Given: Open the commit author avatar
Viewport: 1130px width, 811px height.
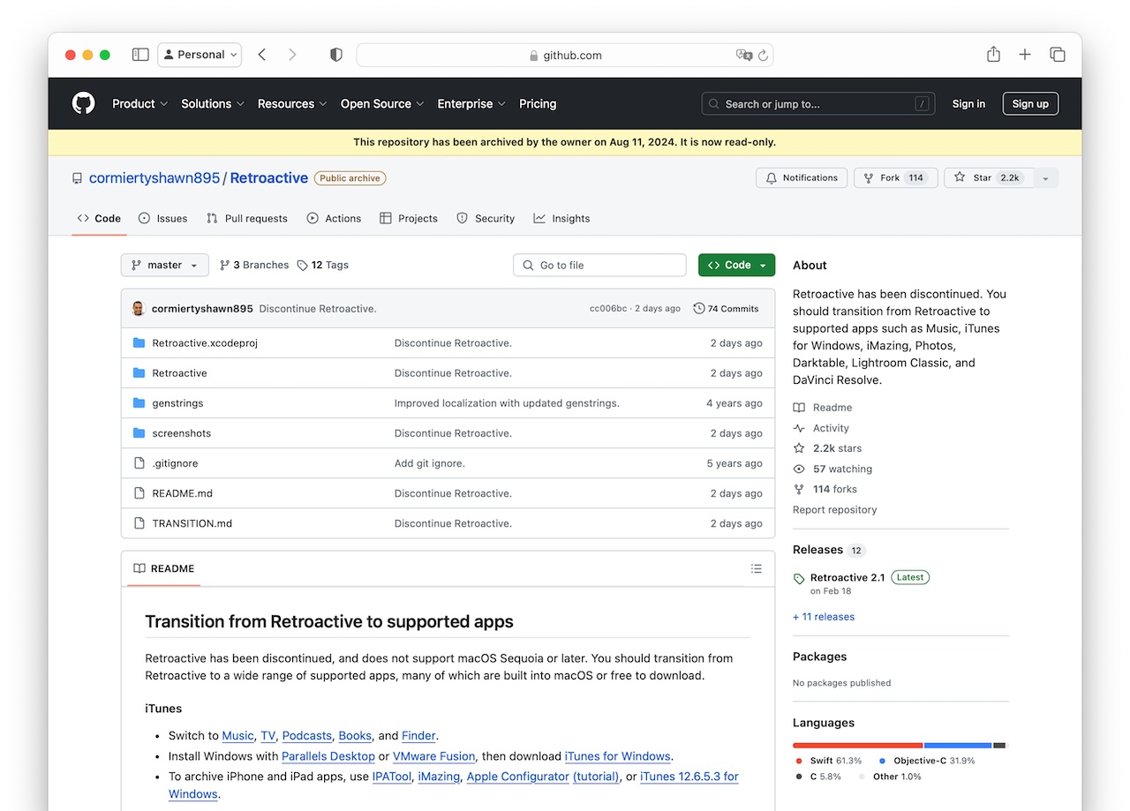Looking at the screenshot, I should [x=139, y=308].
